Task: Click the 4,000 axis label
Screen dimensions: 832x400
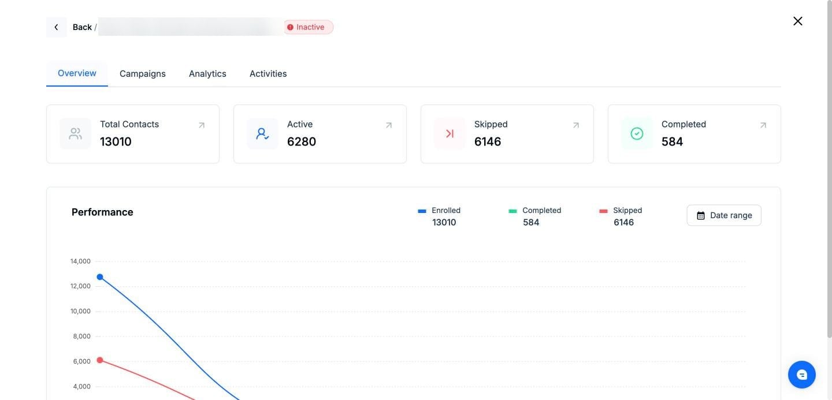Action: [x=81, y=387]
